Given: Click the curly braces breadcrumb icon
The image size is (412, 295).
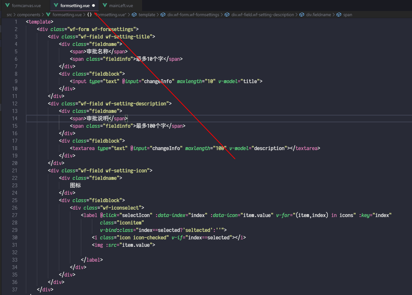Looking at the screenshot, I should 89,15.
